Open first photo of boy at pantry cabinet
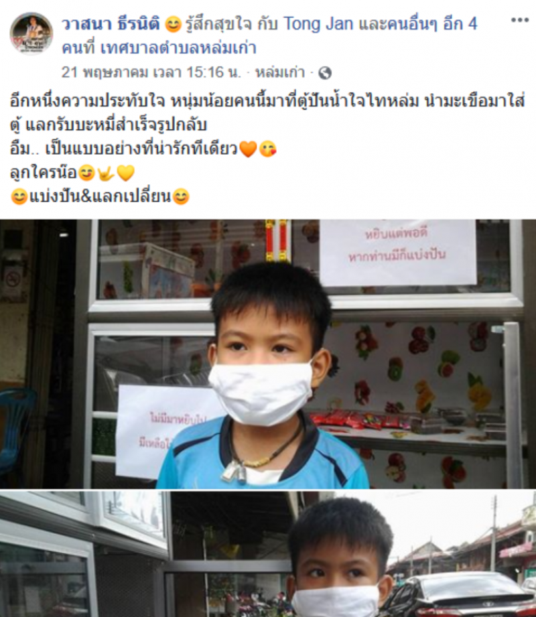The height and width of the screenshot is (617, 536). [x=268, y=354]
